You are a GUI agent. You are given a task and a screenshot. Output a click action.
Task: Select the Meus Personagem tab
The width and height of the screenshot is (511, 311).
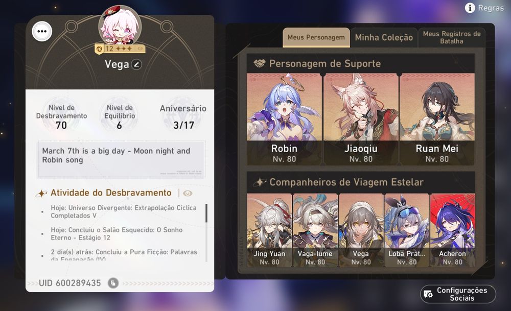316,37
